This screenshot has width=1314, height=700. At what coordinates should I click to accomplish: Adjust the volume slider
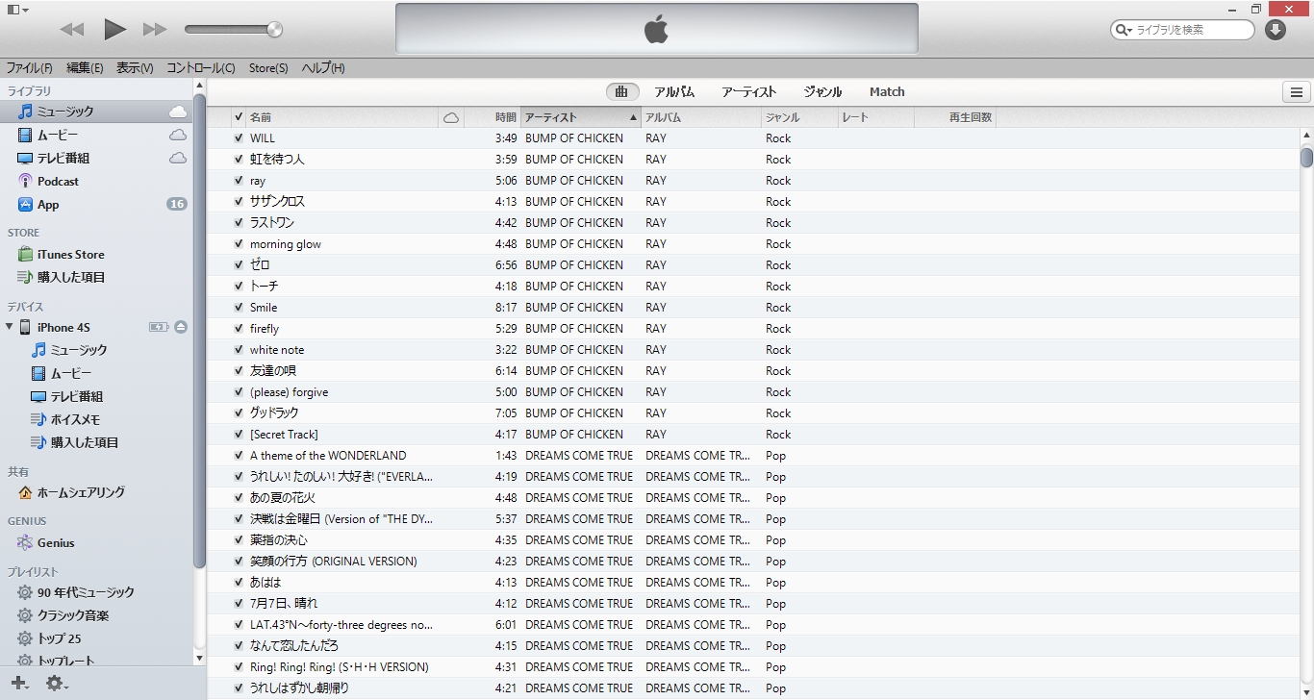point(234,30)
